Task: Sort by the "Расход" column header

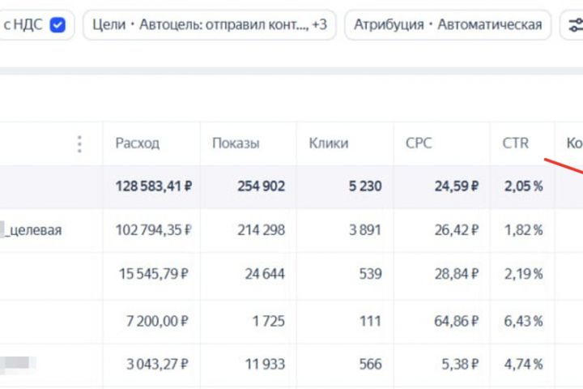Action: click(x=138, y=143)
